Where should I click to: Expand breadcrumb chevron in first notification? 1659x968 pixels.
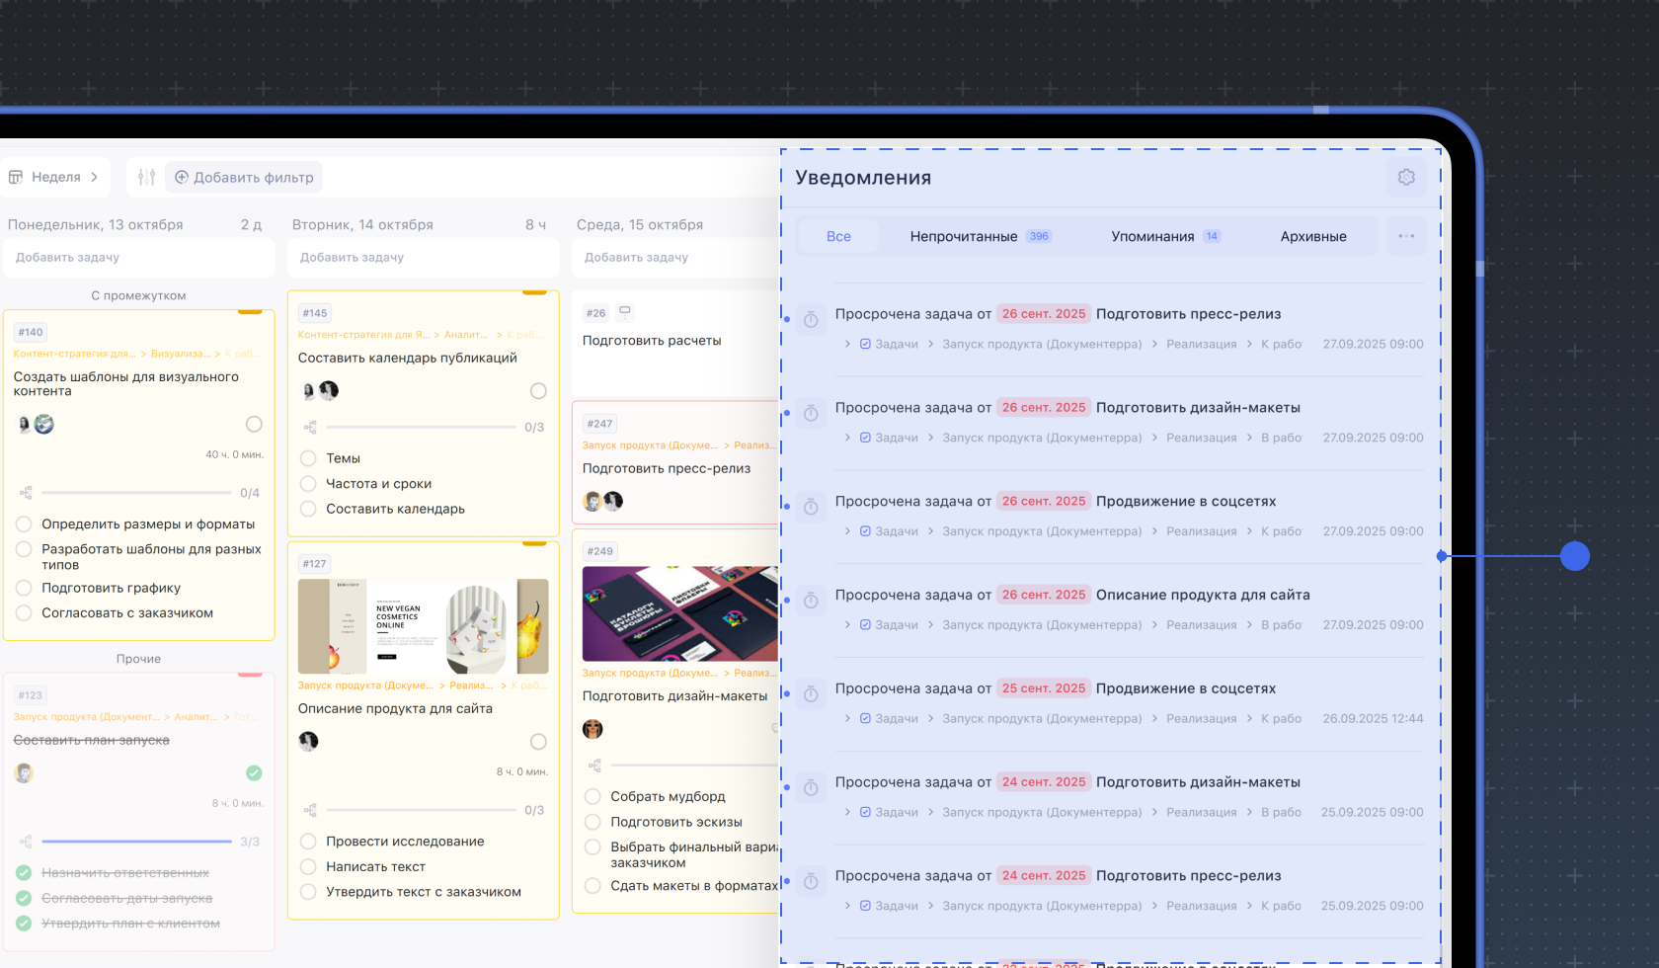847,344
